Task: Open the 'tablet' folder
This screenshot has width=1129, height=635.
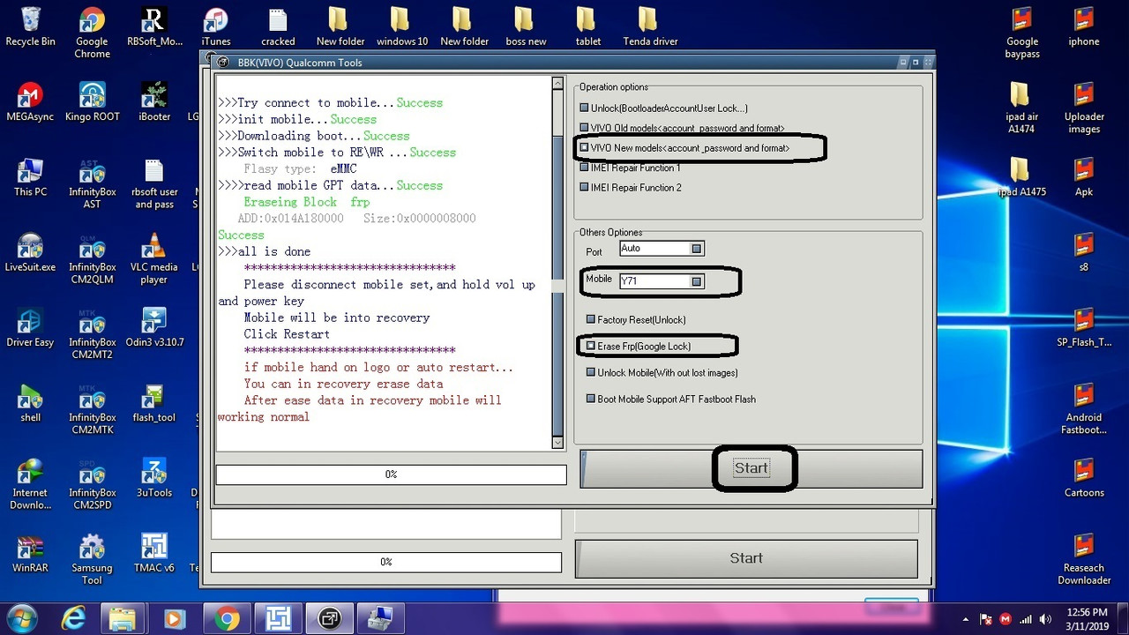Action: 587,26
